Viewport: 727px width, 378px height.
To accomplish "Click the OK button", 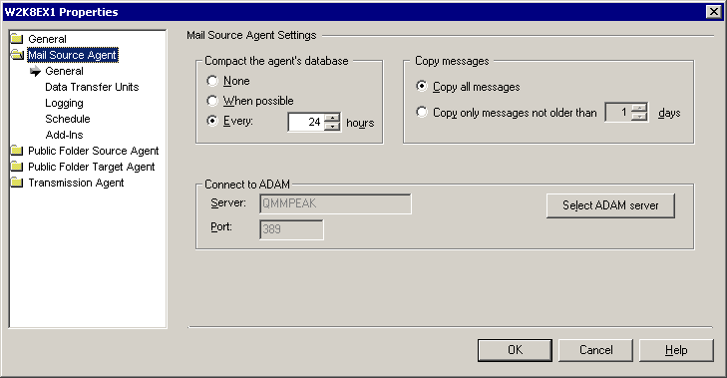I will [x=515, y=350].
